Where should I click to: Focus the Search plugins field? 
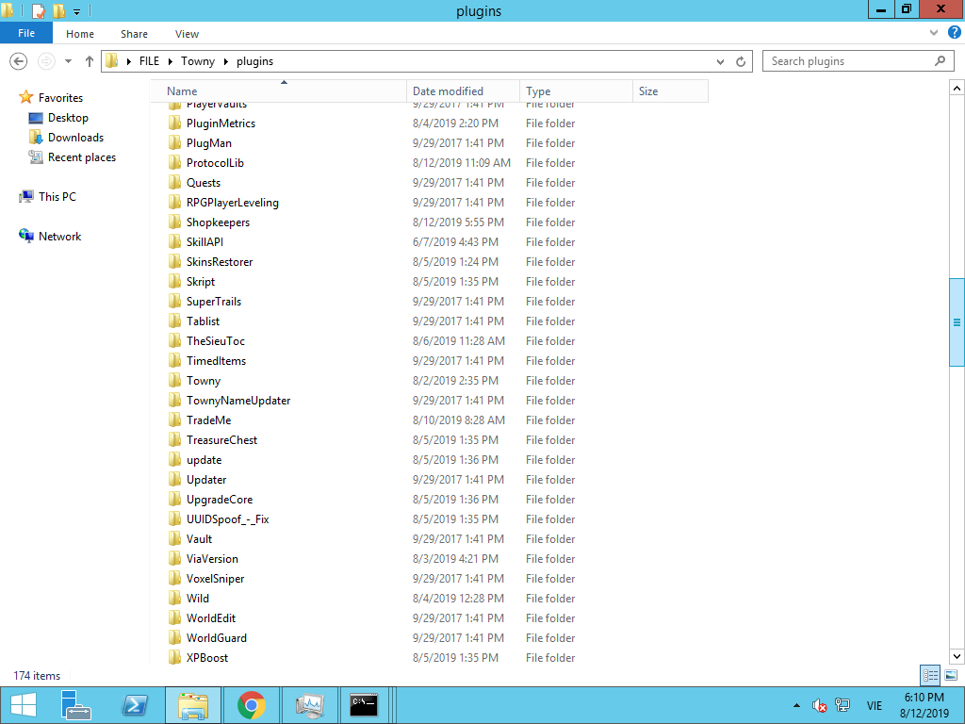pos(858,61)
